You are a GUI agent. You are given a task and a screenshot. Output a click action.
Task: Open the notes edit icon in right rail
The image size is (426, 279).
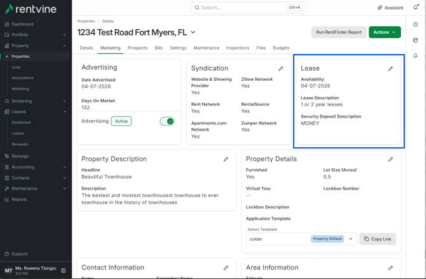coord(415,40)
